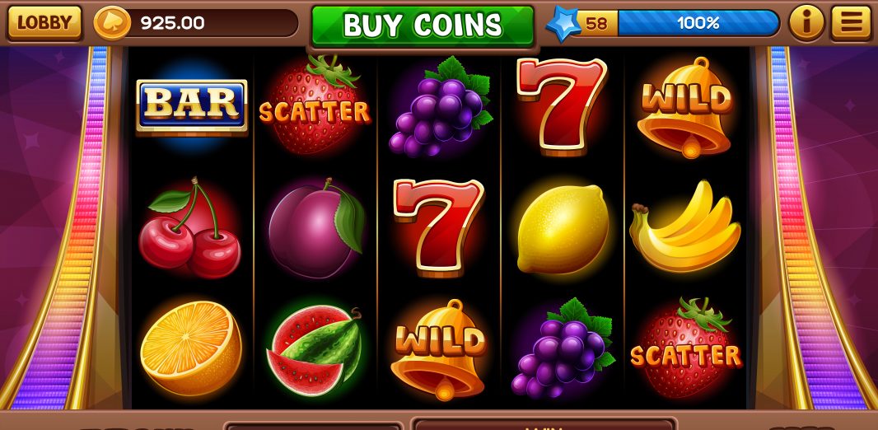Click the cherries symbol
878x430 pixels.
[189, 228]
